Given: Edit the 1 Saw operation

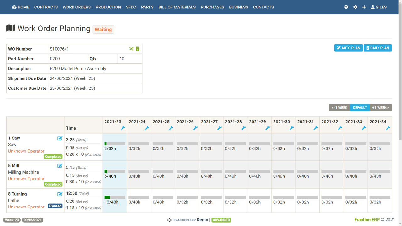Looking at the screenshot, I should 60,138.
